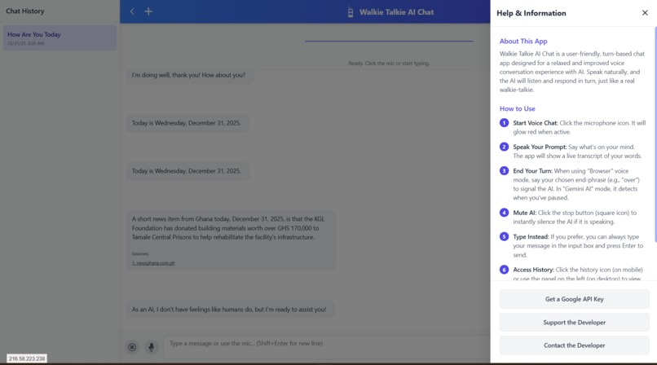Viewport: 657px width, 365px height.
Task: Click the walkie talkie logo icon
Action: (x=351, y=12)
